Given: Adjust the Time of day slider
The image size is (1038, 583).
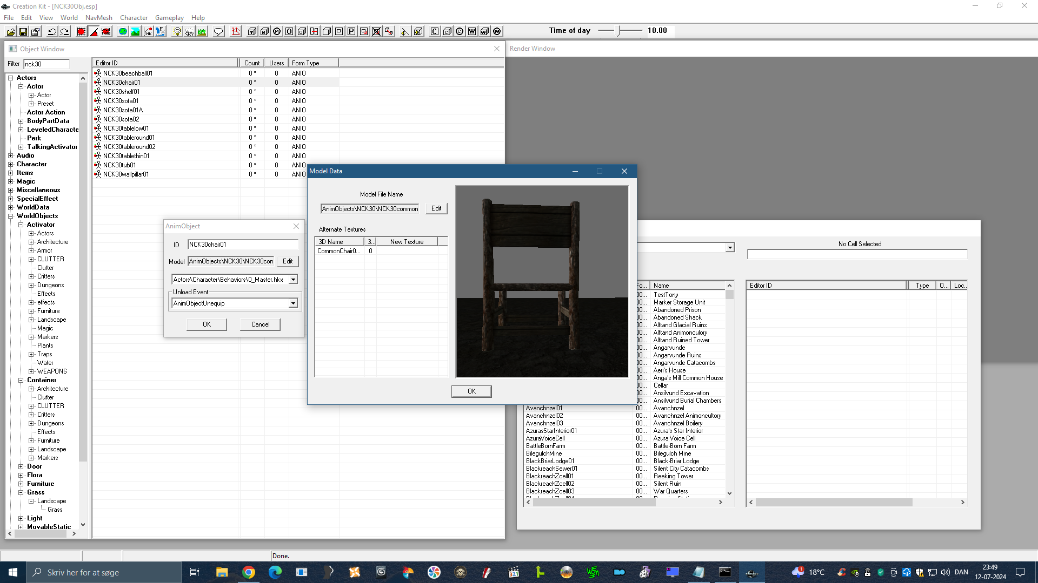Looking at the screenshot, I should point(620,31).
